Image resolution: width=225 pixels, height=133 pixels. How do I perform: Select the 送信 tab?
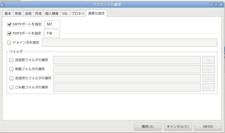28,14
